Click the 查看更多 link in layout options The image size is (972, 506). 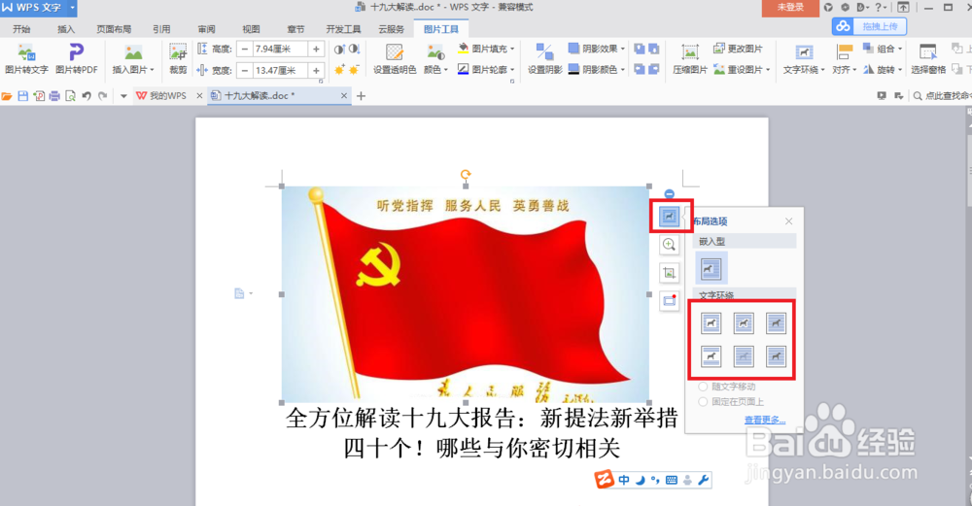pos(765,420)
